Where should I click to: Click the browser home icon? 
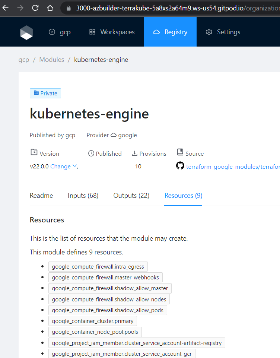pos(50,8)
